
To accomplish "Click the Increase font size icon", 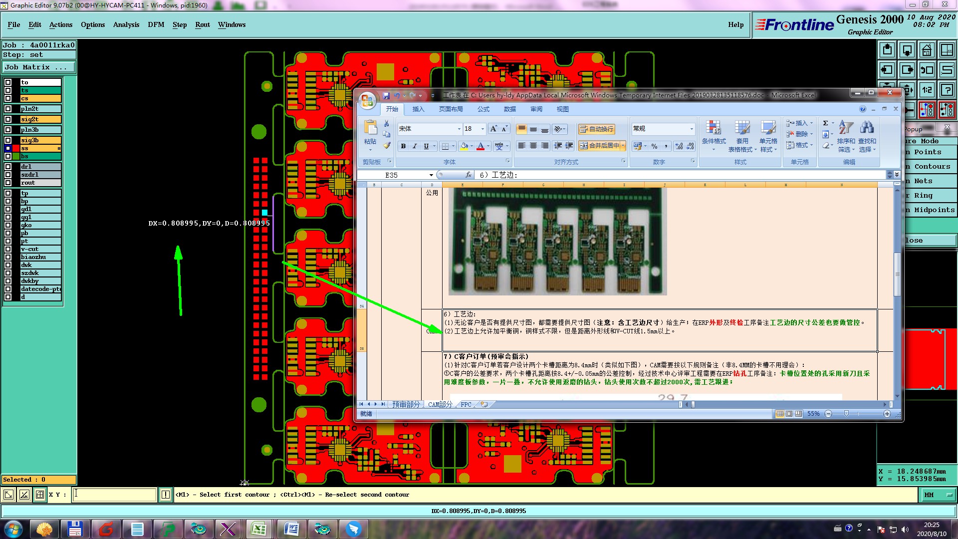I will tap(493, 129).
